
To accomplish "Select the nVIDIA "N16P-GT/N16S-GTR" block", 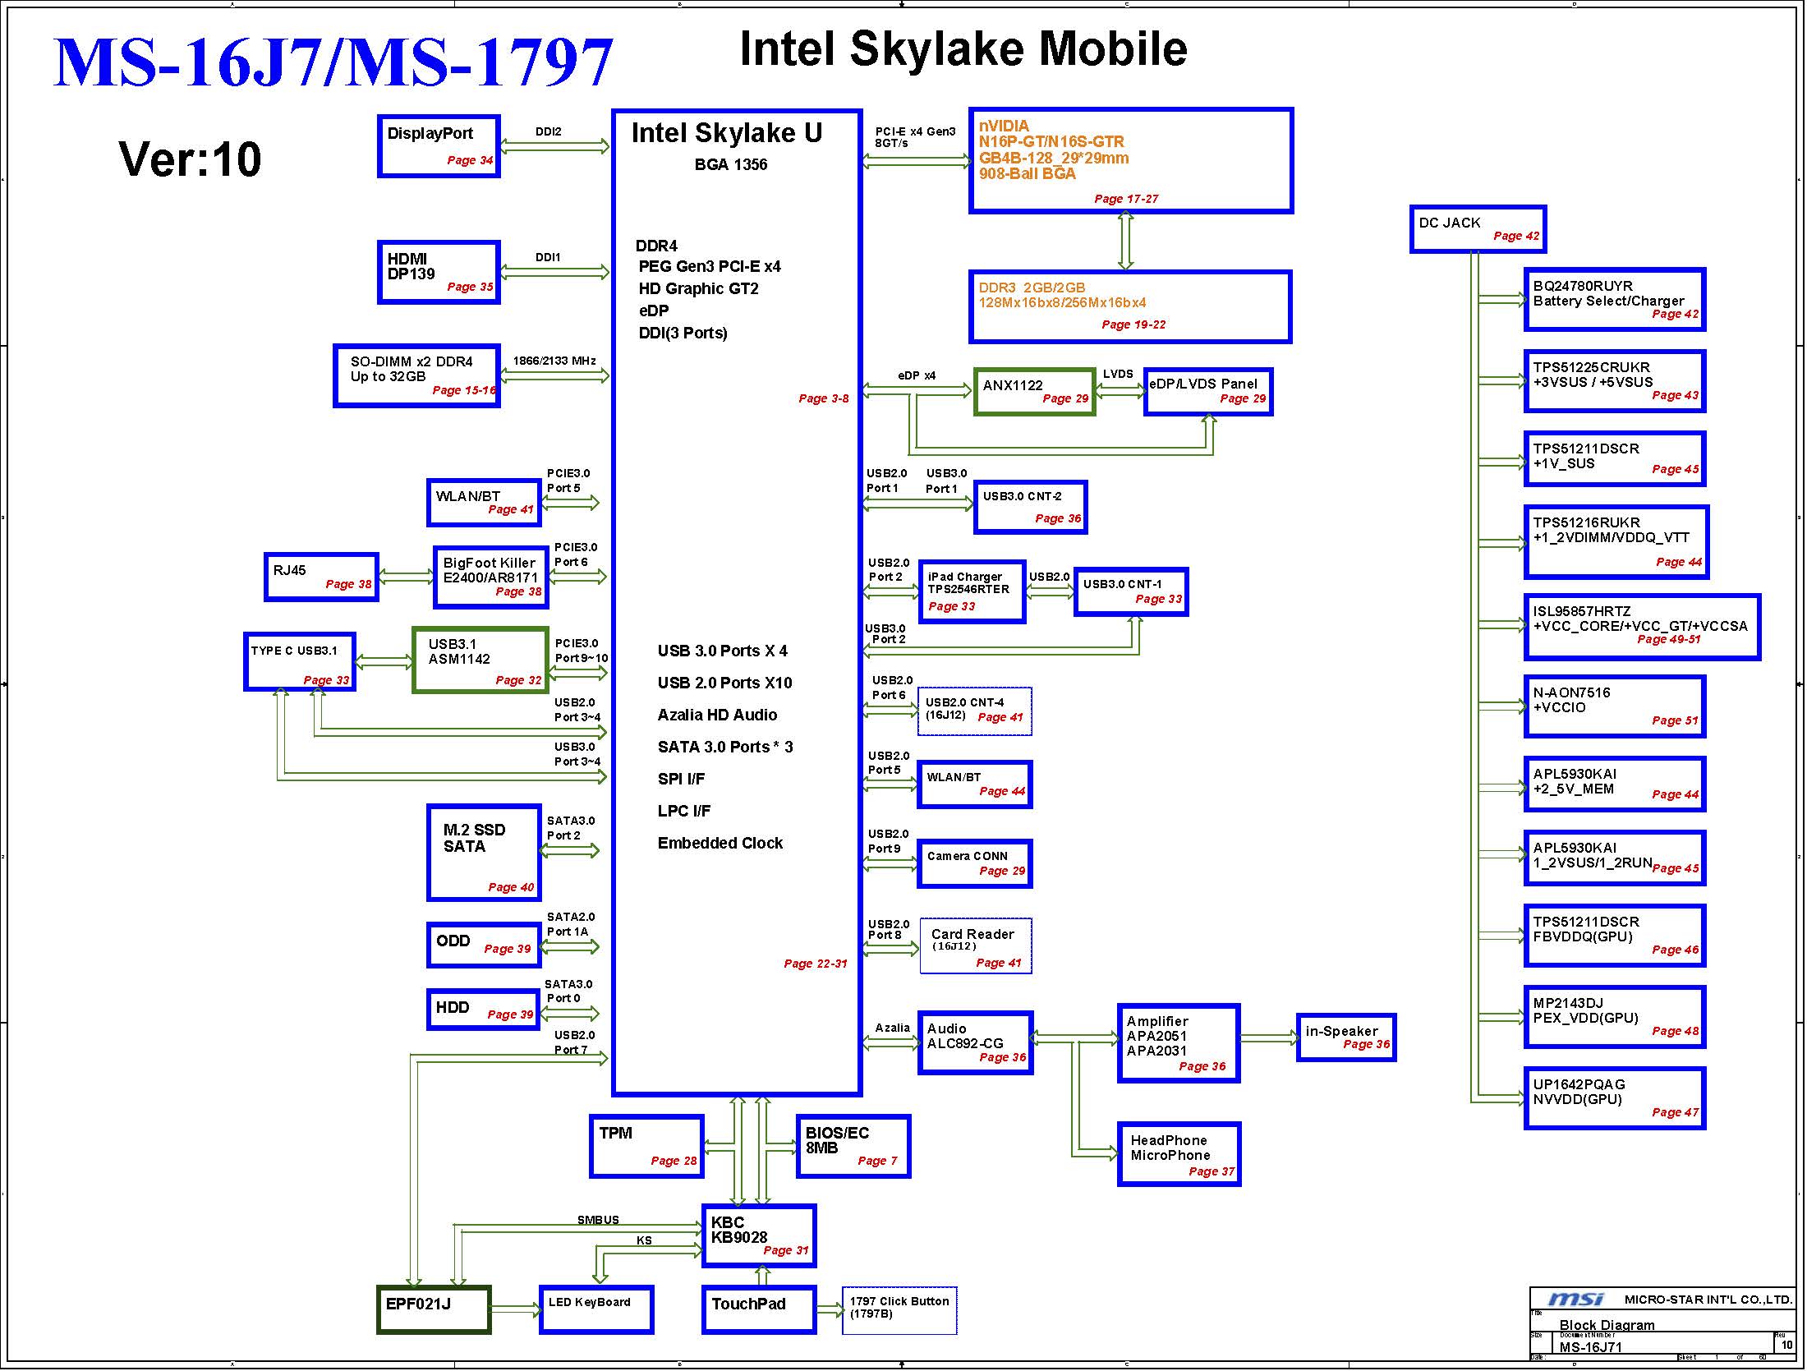I will pos(1131,160).
